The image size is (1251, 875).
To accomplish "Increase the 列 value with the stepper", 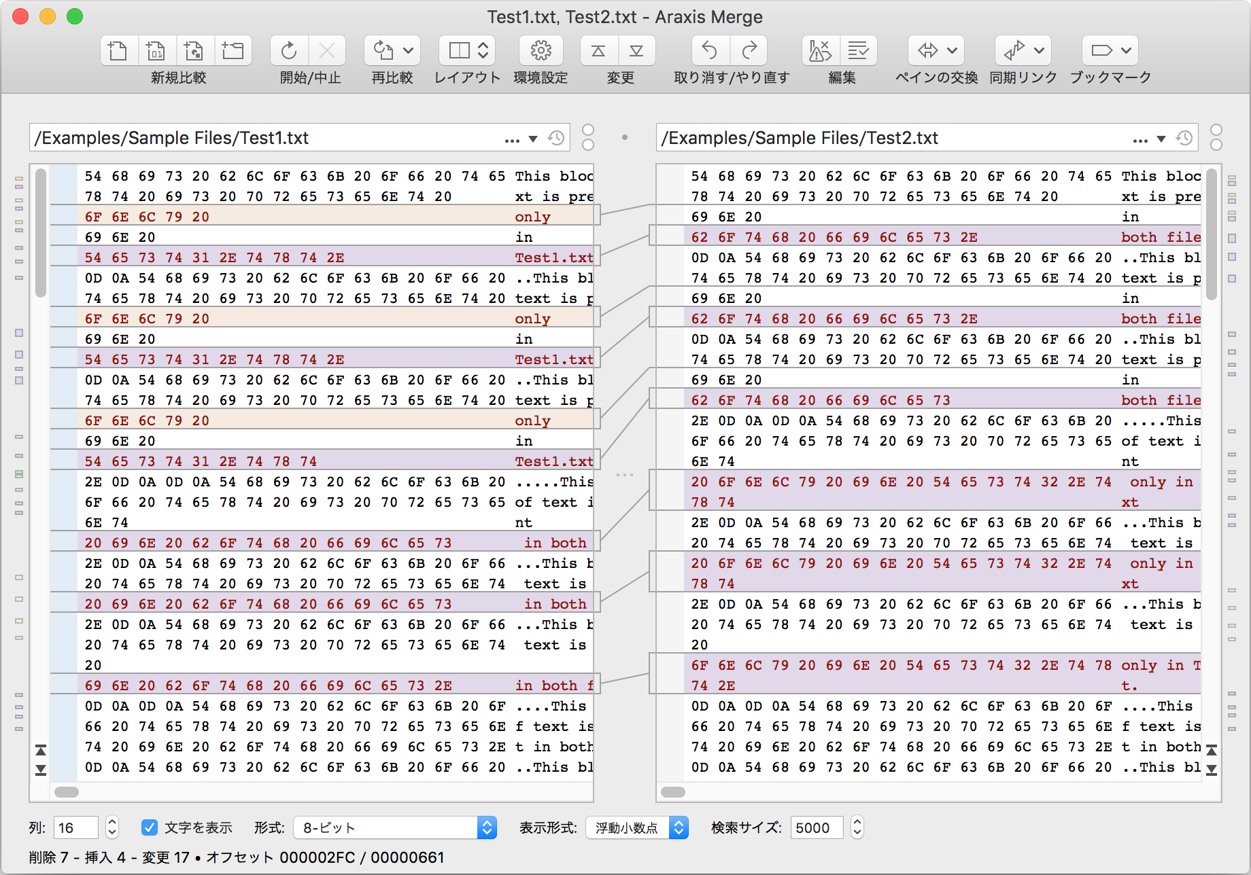I will [x=111, y=822].
